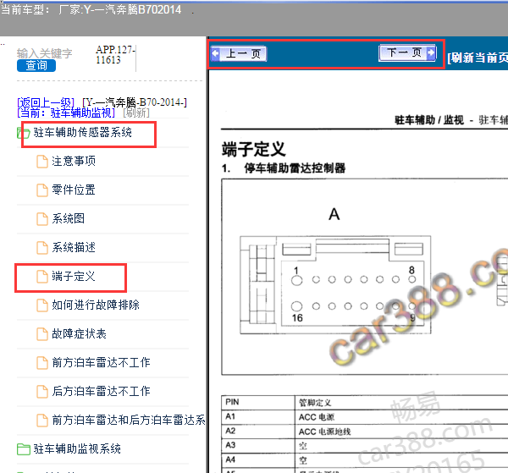508x473 pixels.
Task: Click the APP.127-11613 version text
Action: [115, 55]
